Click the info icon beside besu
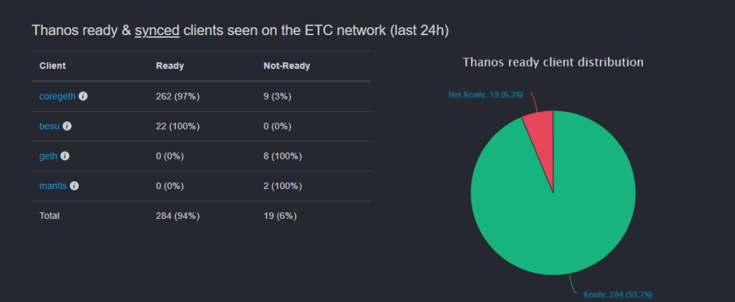This screenshot has height=302, width=735. (67, 126)
